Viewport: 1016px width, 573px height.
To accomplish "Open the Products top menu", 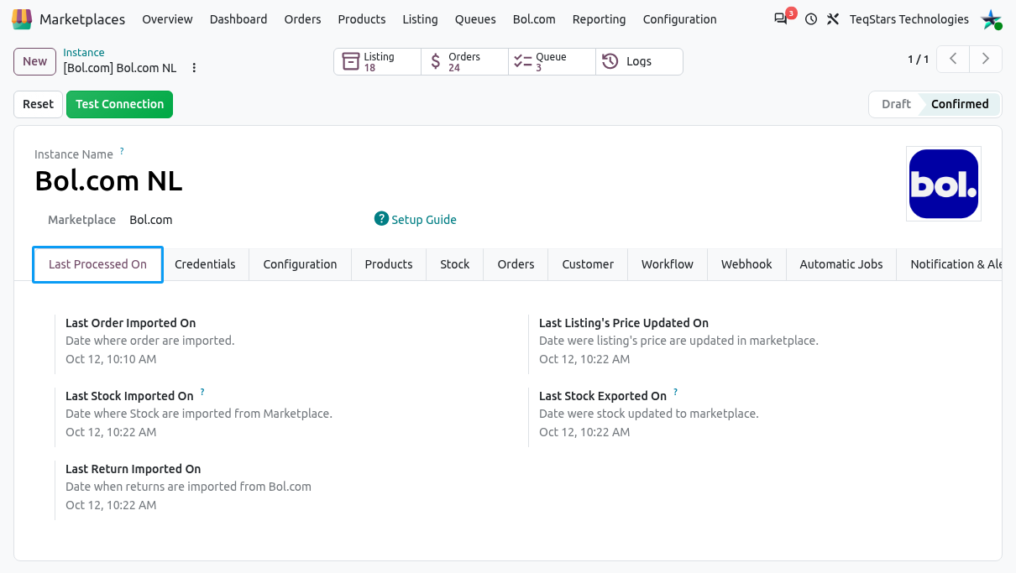I will (x=362, y=19).
